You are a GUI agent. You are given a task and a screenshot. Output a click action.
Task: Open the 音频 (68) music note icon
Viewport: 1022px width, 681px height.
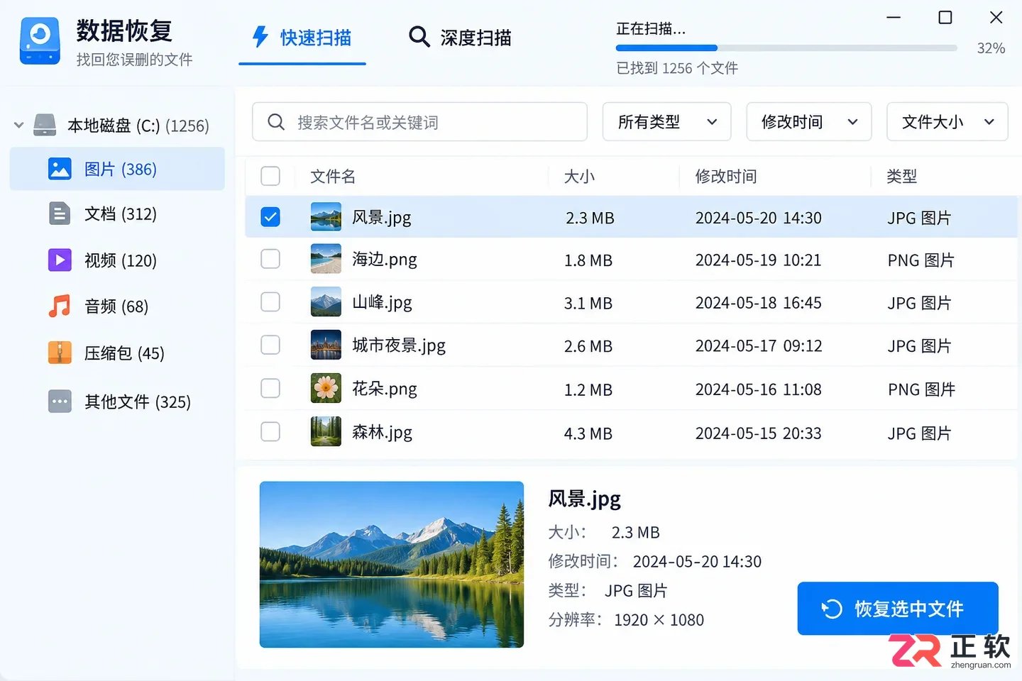point(60,306)
